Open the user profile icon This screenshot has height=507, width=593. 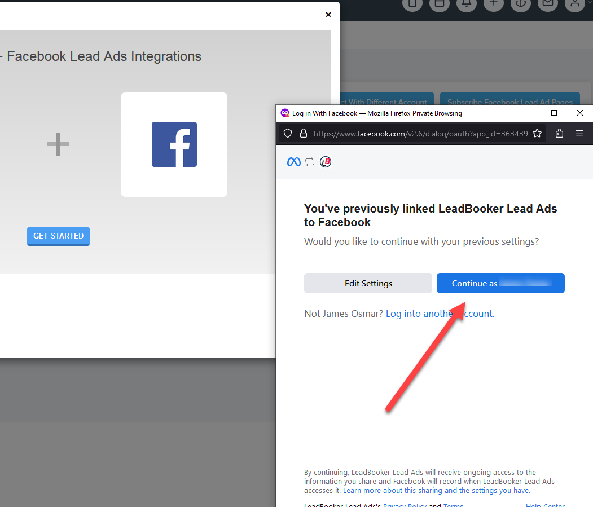pyautogui.click(x=575, y=4)
